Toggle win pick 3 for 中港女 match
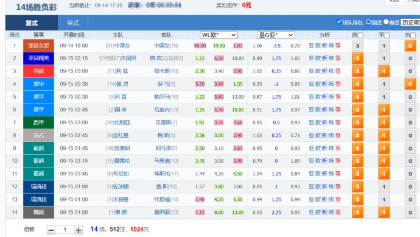Image resolution: width=420 pixels, height=237 pixels. [357, 46]
